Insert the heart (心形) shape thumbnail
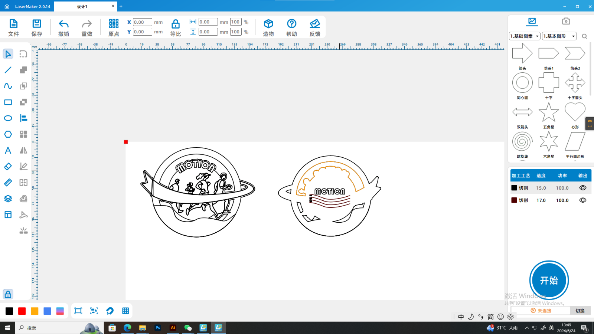Image resolution: width=594 pixels, height=334 pixels. 575,112
